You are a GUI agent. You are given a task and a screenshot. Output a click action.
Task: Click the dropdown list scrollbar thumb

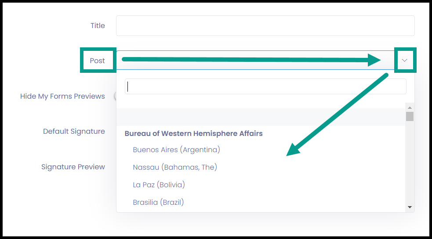pyautogui.click(x=410, y=116)
